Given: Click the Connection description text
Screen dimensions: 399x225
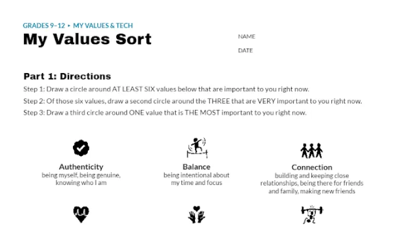Looking at the screenshot, I should point(312,183).
